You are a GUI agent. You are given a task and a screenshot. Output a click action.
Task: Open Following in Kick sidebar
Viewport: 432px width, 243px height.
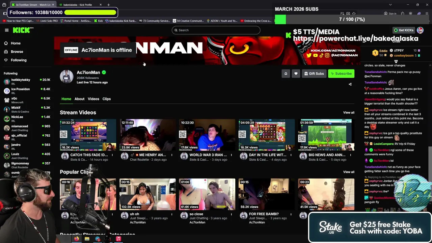(15, 60)
